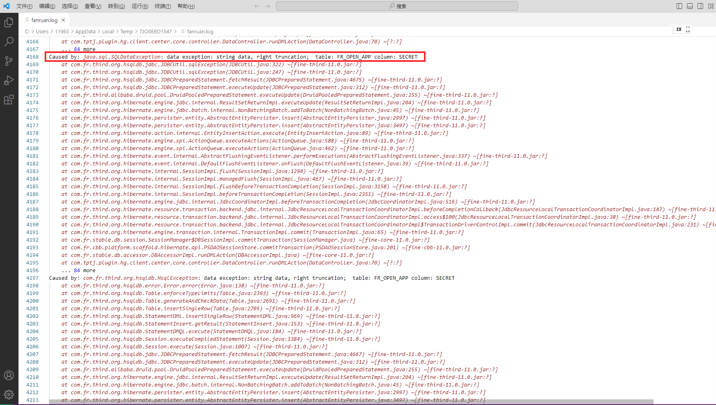716x405 pixels.
Task: Select the fanruan.log editor tab
Action: (x=44, y=20)
